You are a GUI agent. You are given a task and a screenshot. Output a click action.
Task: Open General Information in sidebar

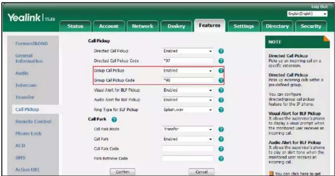29,58
